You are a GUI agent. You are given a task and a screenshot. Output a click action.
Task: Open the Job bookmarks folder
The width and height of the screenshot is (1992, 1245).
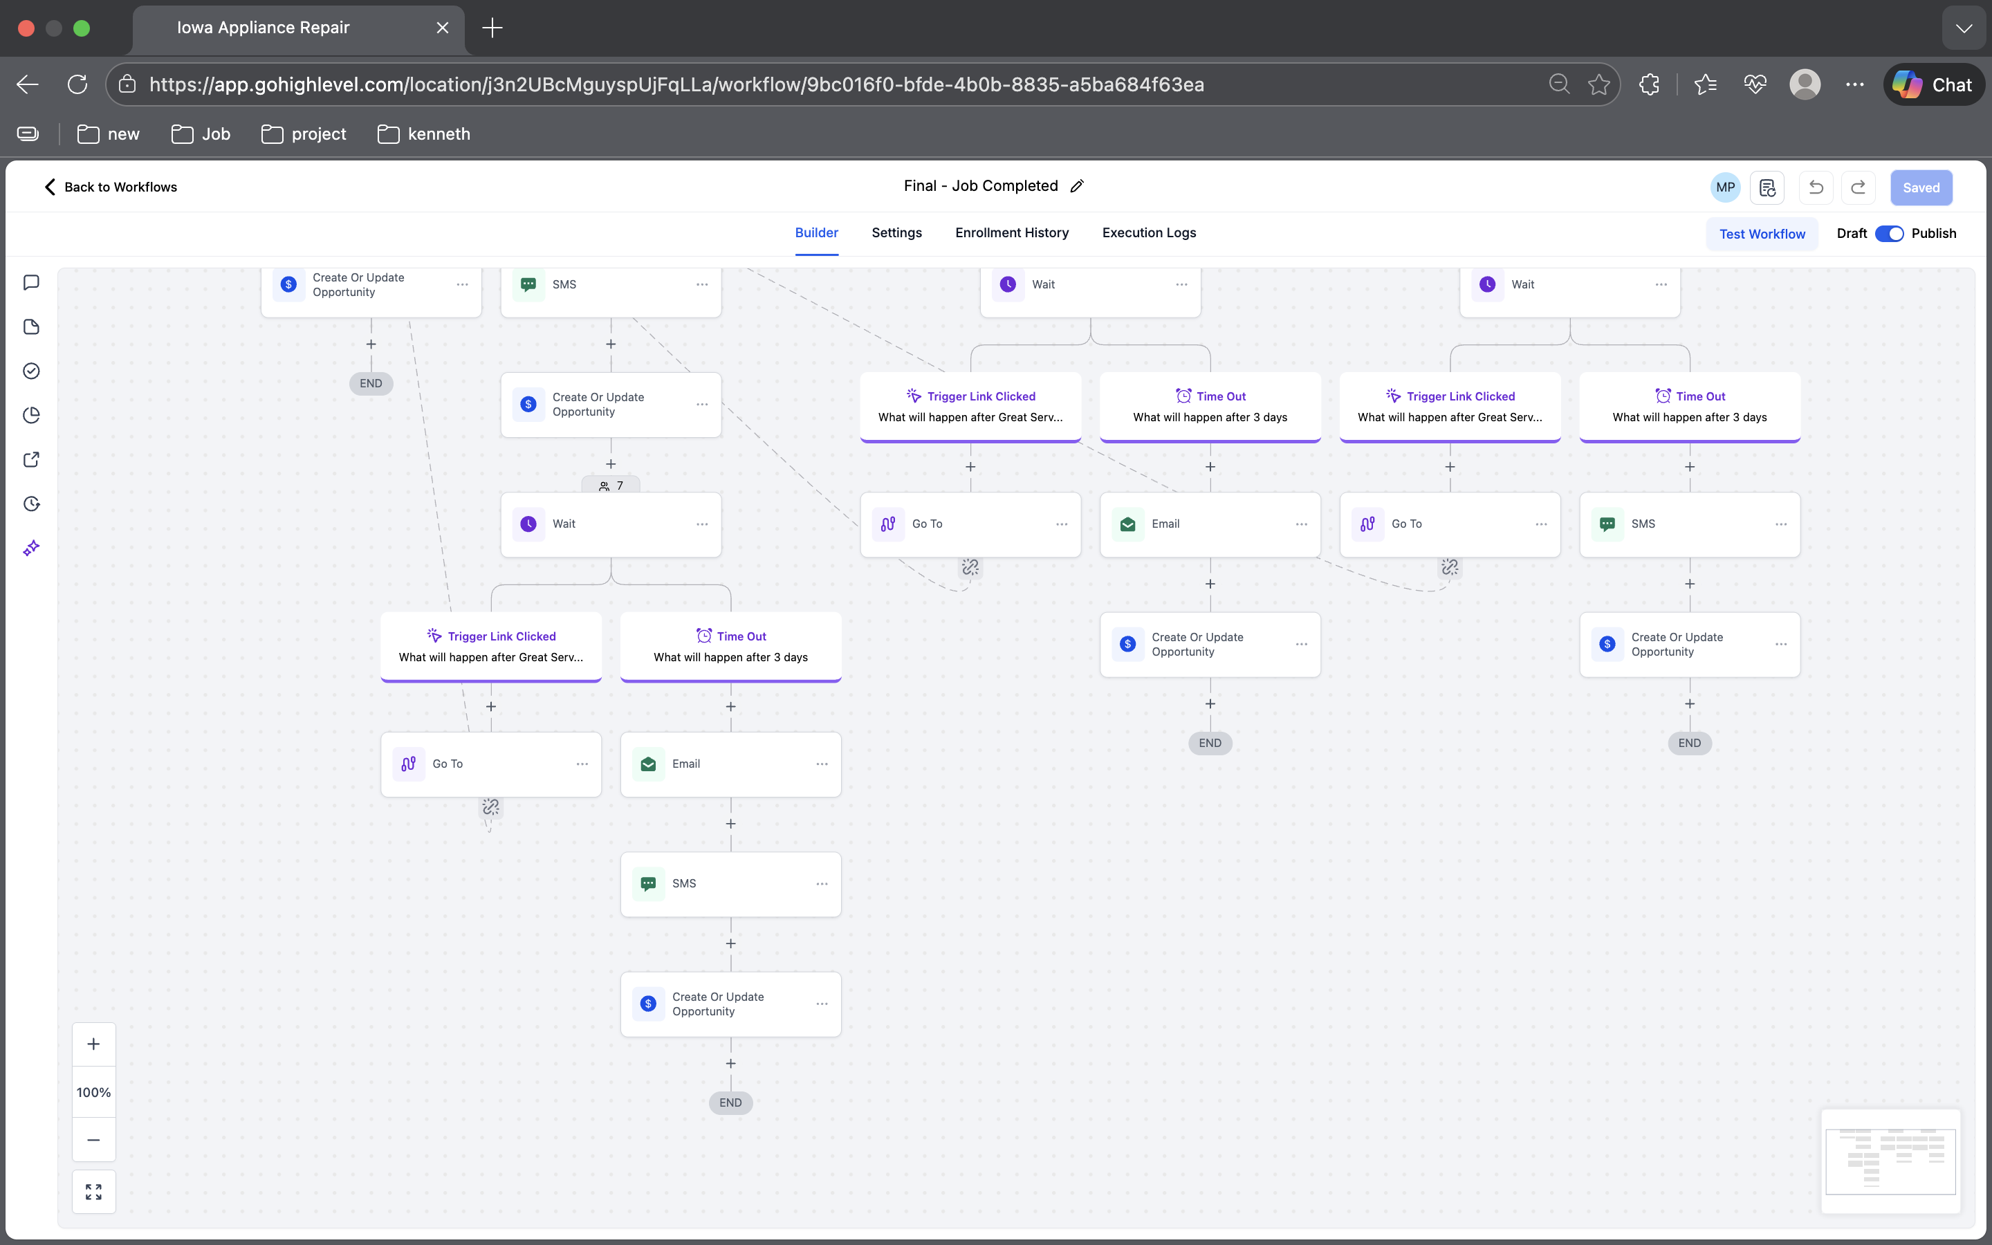click(201, 134)
